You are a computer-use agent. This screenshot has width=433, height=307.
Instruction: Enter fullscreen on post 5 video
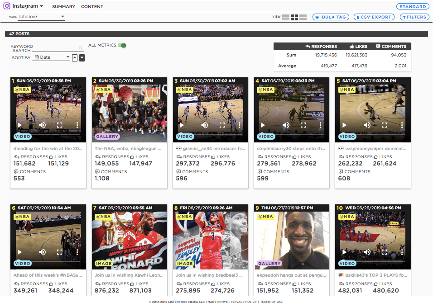pyautogui.click(x=384, y=125)
